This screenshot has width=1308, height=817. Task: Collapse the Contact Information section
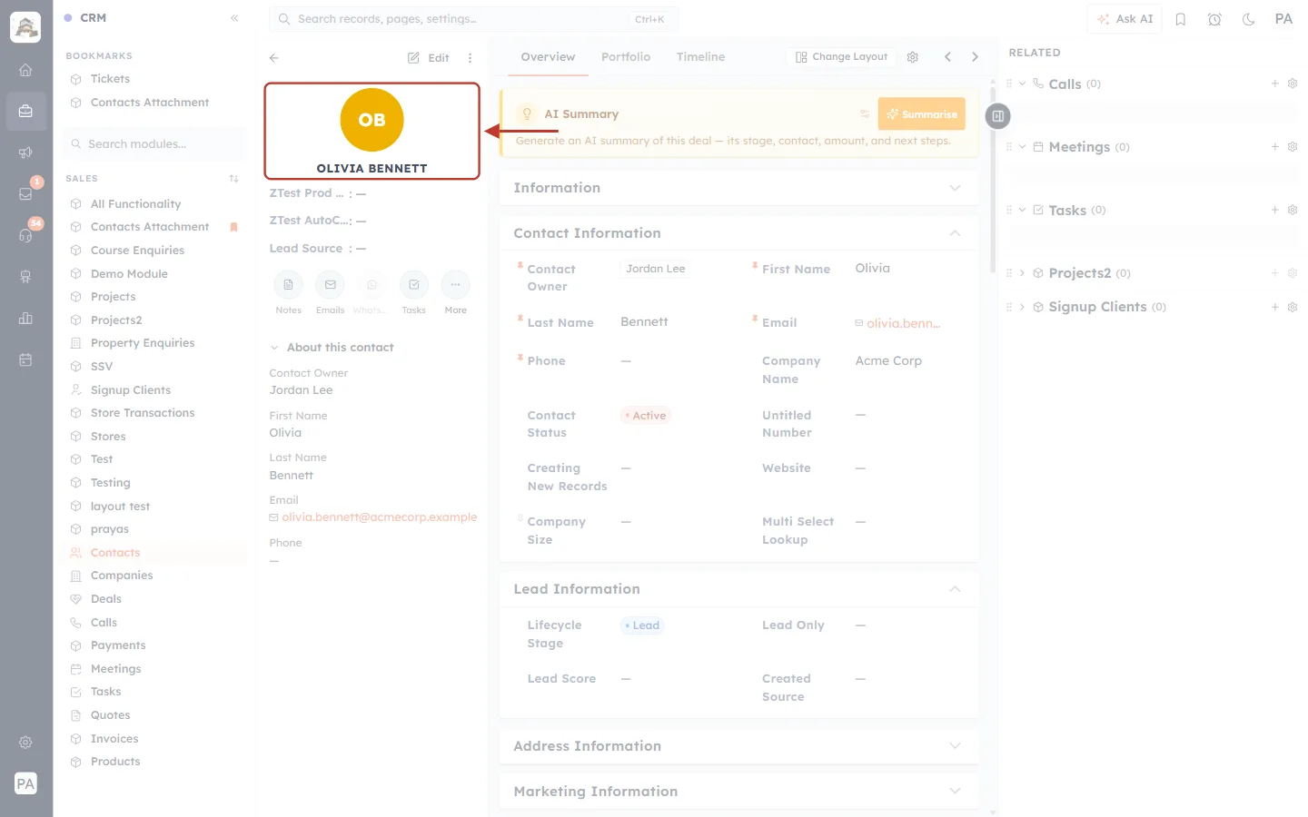click(955, 233)
